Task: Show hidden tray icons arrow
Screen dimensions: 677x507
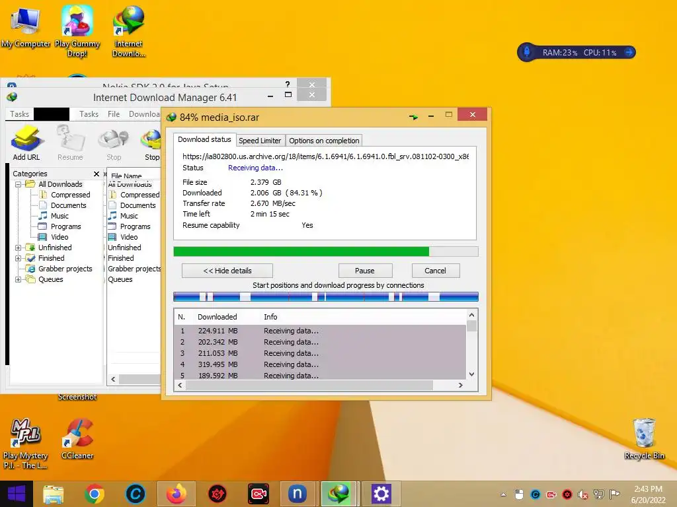Action: (x=503, y=494)
